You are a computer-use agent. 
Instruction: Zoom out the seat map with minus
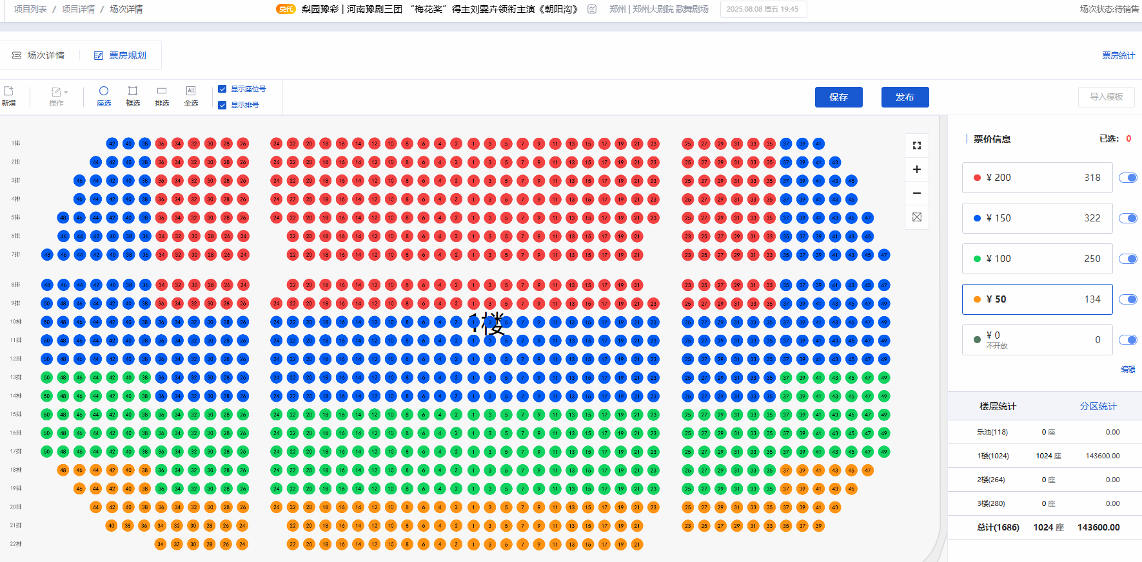(917, 193)
